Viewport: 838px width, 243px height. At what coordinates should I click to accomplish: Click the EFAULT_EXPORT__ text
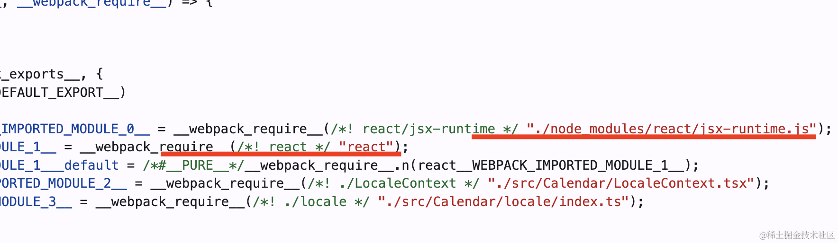click(x=60, y=92)
